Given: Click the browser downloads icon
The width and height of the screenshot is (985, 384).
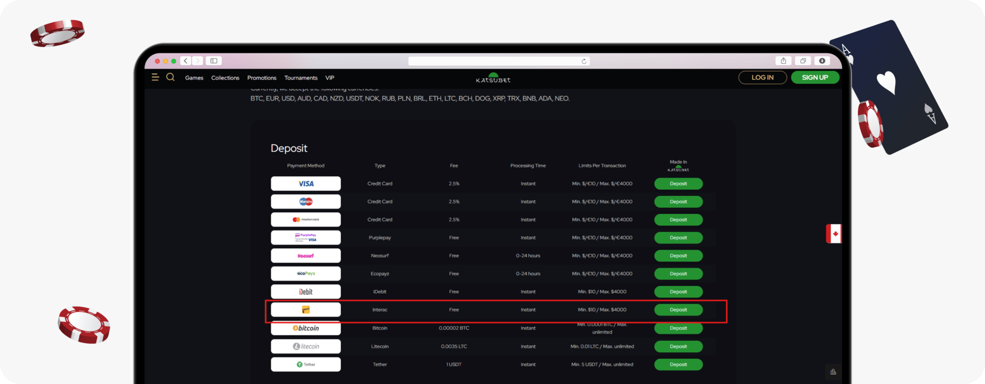Looking at the screenshot, I should click(822, 61).
